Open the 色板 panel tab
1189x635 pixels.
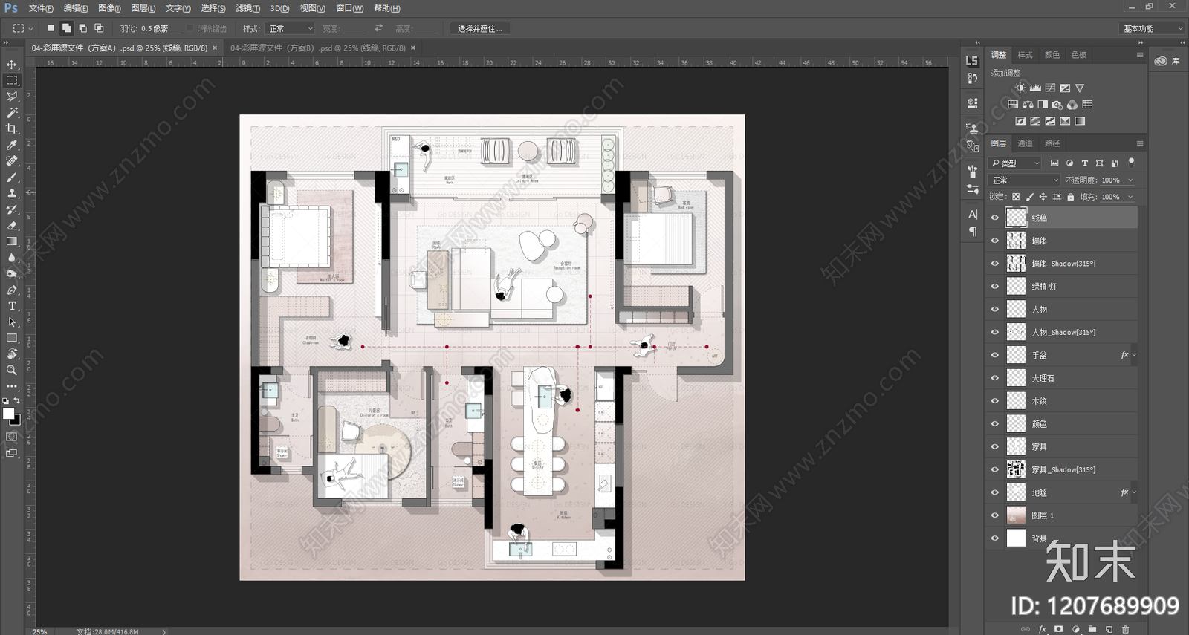pos(1079,55)
